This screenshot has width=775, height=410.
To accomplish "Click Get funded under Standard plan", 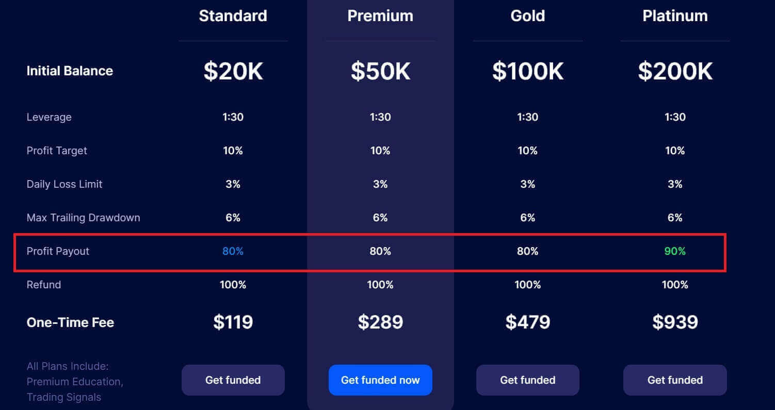I will pos(233,380).
